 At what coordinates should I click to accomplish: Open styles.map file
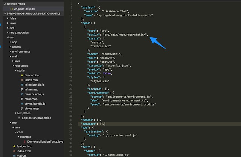click(32, 109)
